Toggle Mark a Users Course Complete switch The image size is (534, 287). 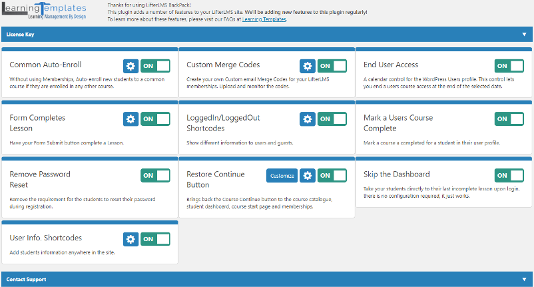(x=509, y=119)
